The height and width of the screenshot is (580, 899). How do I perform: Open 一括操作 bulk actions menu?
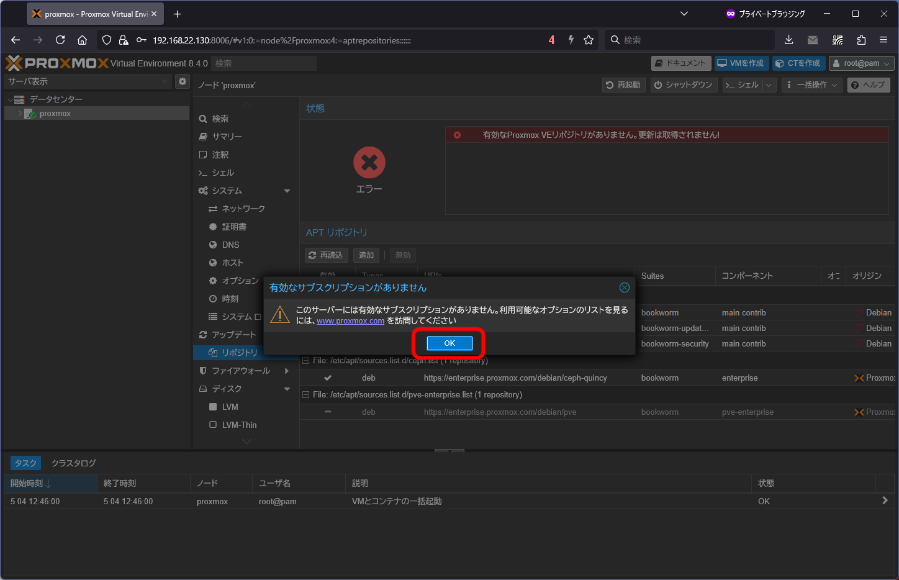[812, 85]
